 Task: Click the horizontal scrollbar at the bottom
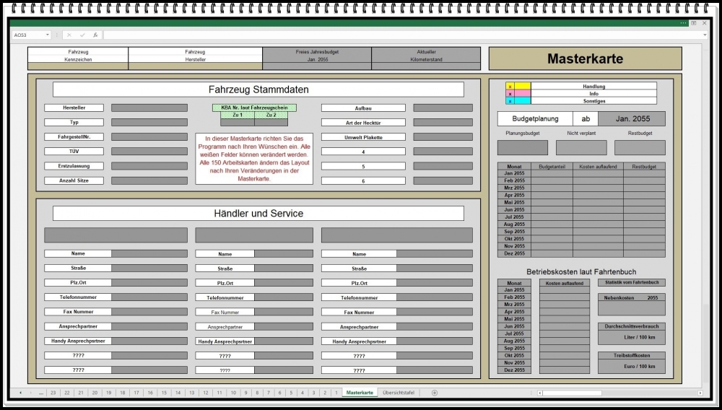(621, 393)
